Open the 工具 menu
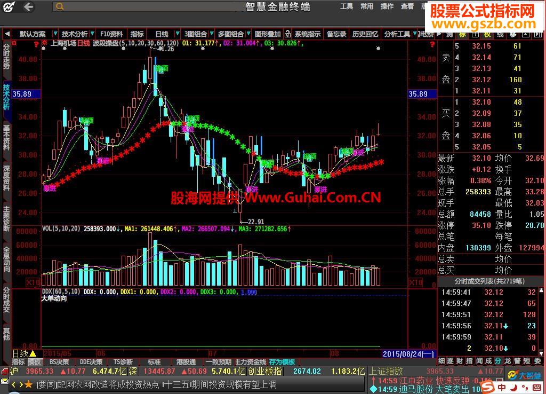546x394 pixels. [347, 6]
